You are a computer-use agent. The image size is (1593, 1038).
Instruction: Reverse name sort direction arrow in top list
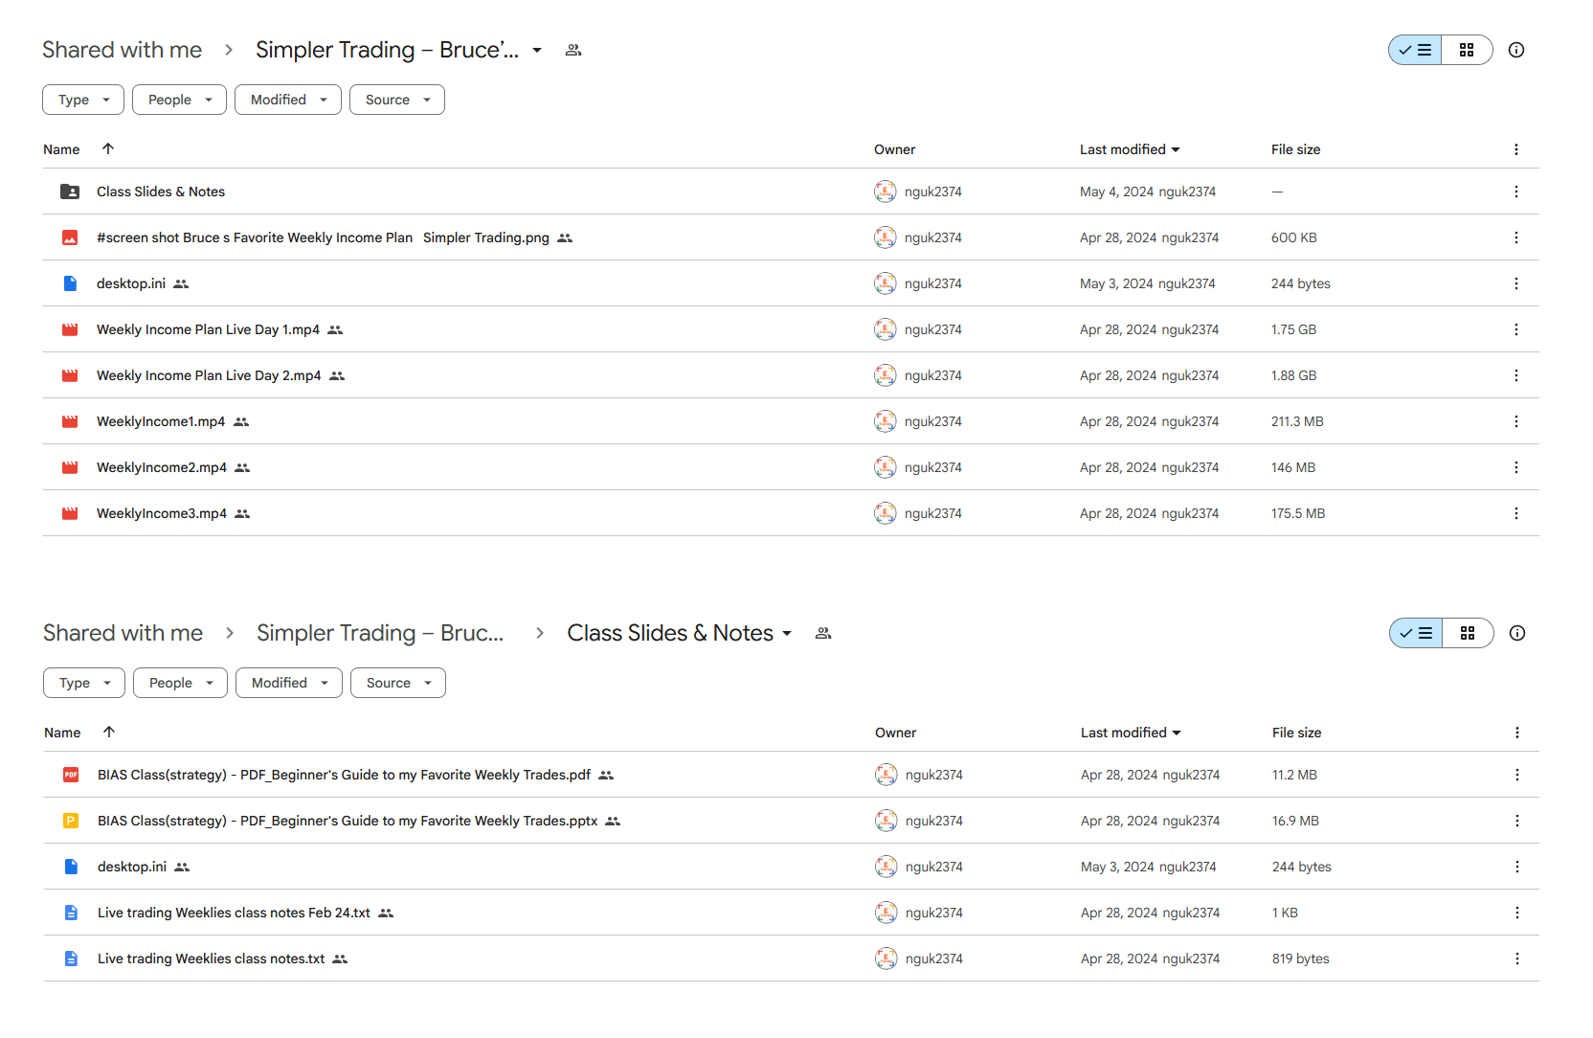[108, 148]
